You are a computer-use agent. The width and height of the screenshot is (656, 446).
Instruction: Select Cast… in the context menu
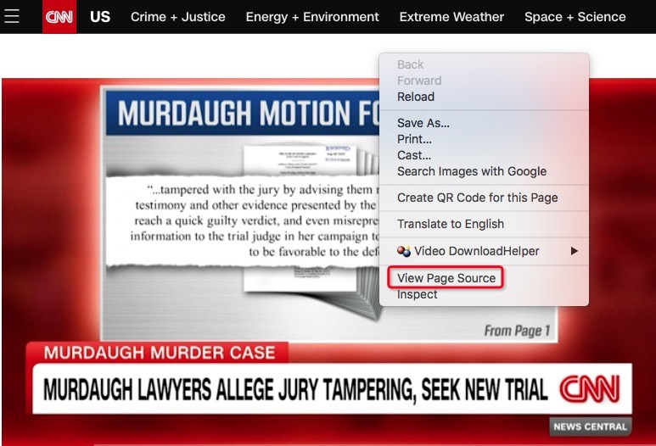(413, 155)
